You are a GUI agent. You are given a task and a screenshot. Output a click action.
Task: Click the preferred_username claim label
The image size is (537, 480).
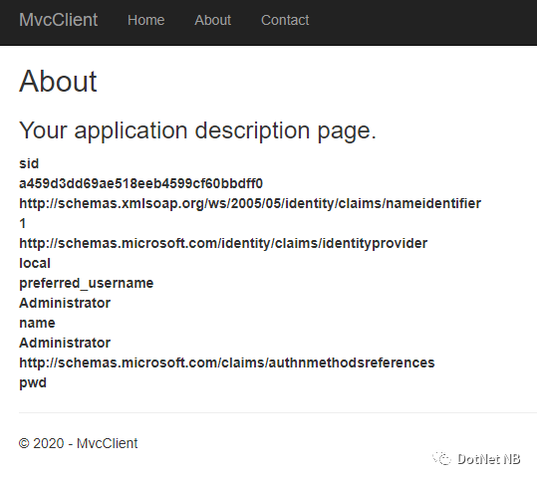(x=87, y=284)
